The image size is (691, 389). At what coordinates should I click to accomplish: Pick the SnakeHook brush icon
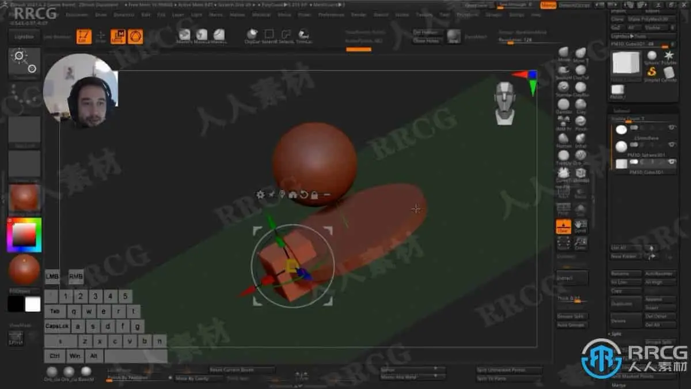[x=564, y=71]
